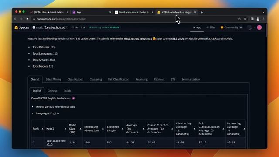
Task: Sort table by Model column arrow
Action: (x=65, y=129)
